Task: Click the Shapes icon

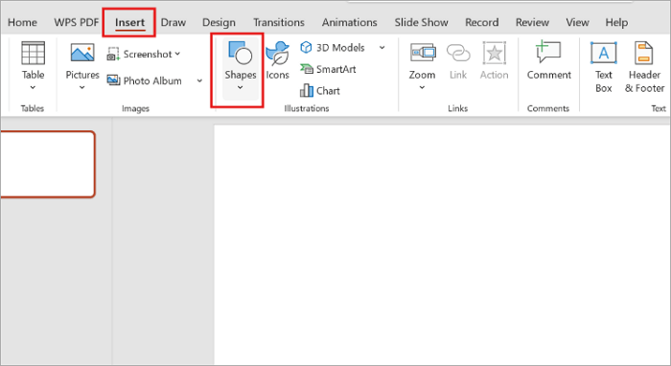Action: tap(240, 53)
